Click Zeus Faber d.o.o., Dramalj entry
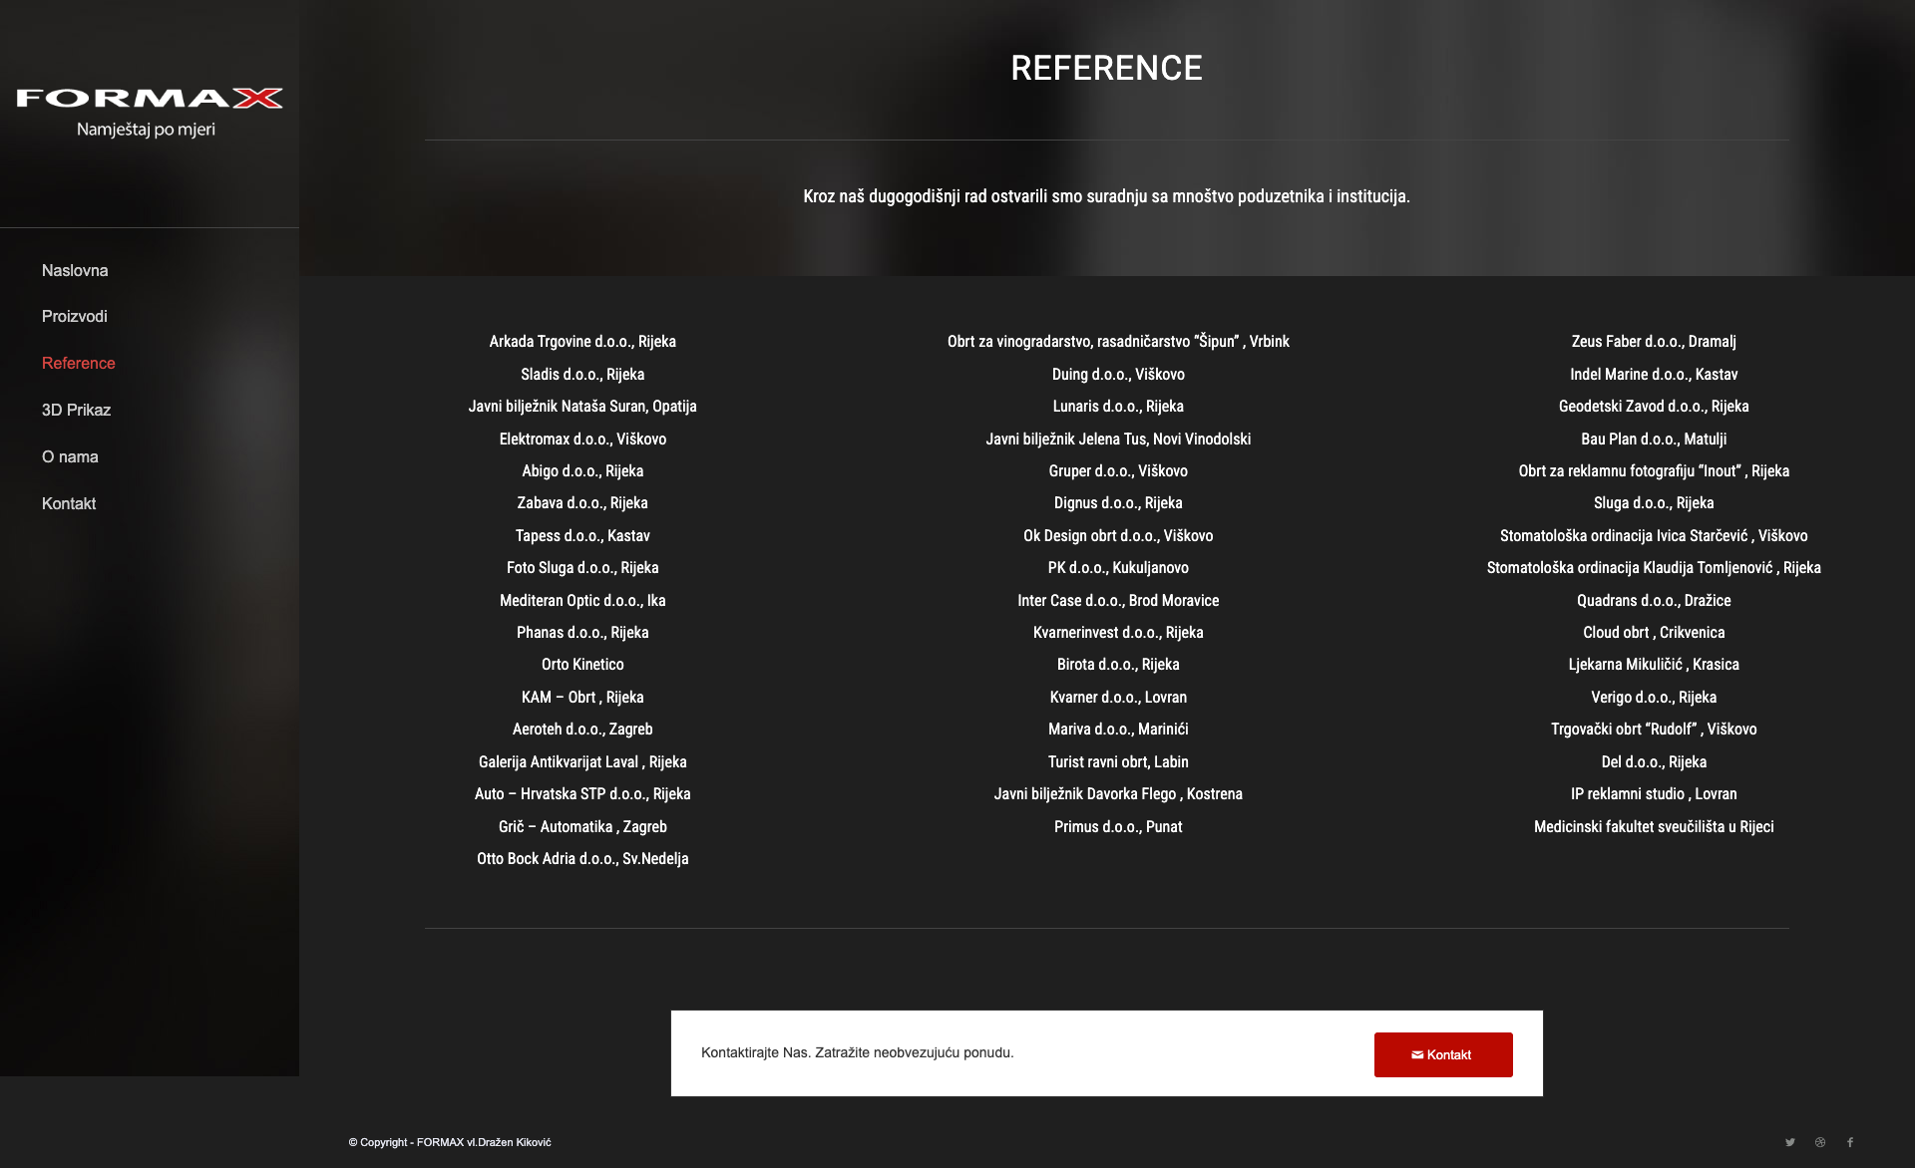Screen dimensions: 1915x1168 1654,342
